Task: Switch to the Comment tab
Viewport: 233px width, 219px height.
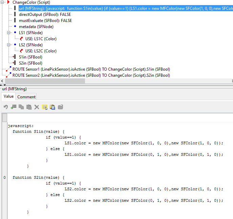Action: (26, 97)
